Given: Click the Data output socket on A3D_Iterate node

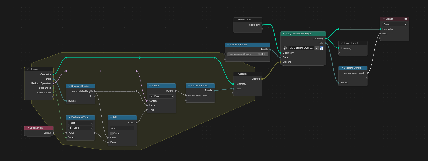Looking at the screenshot, I should coord(326,43).
